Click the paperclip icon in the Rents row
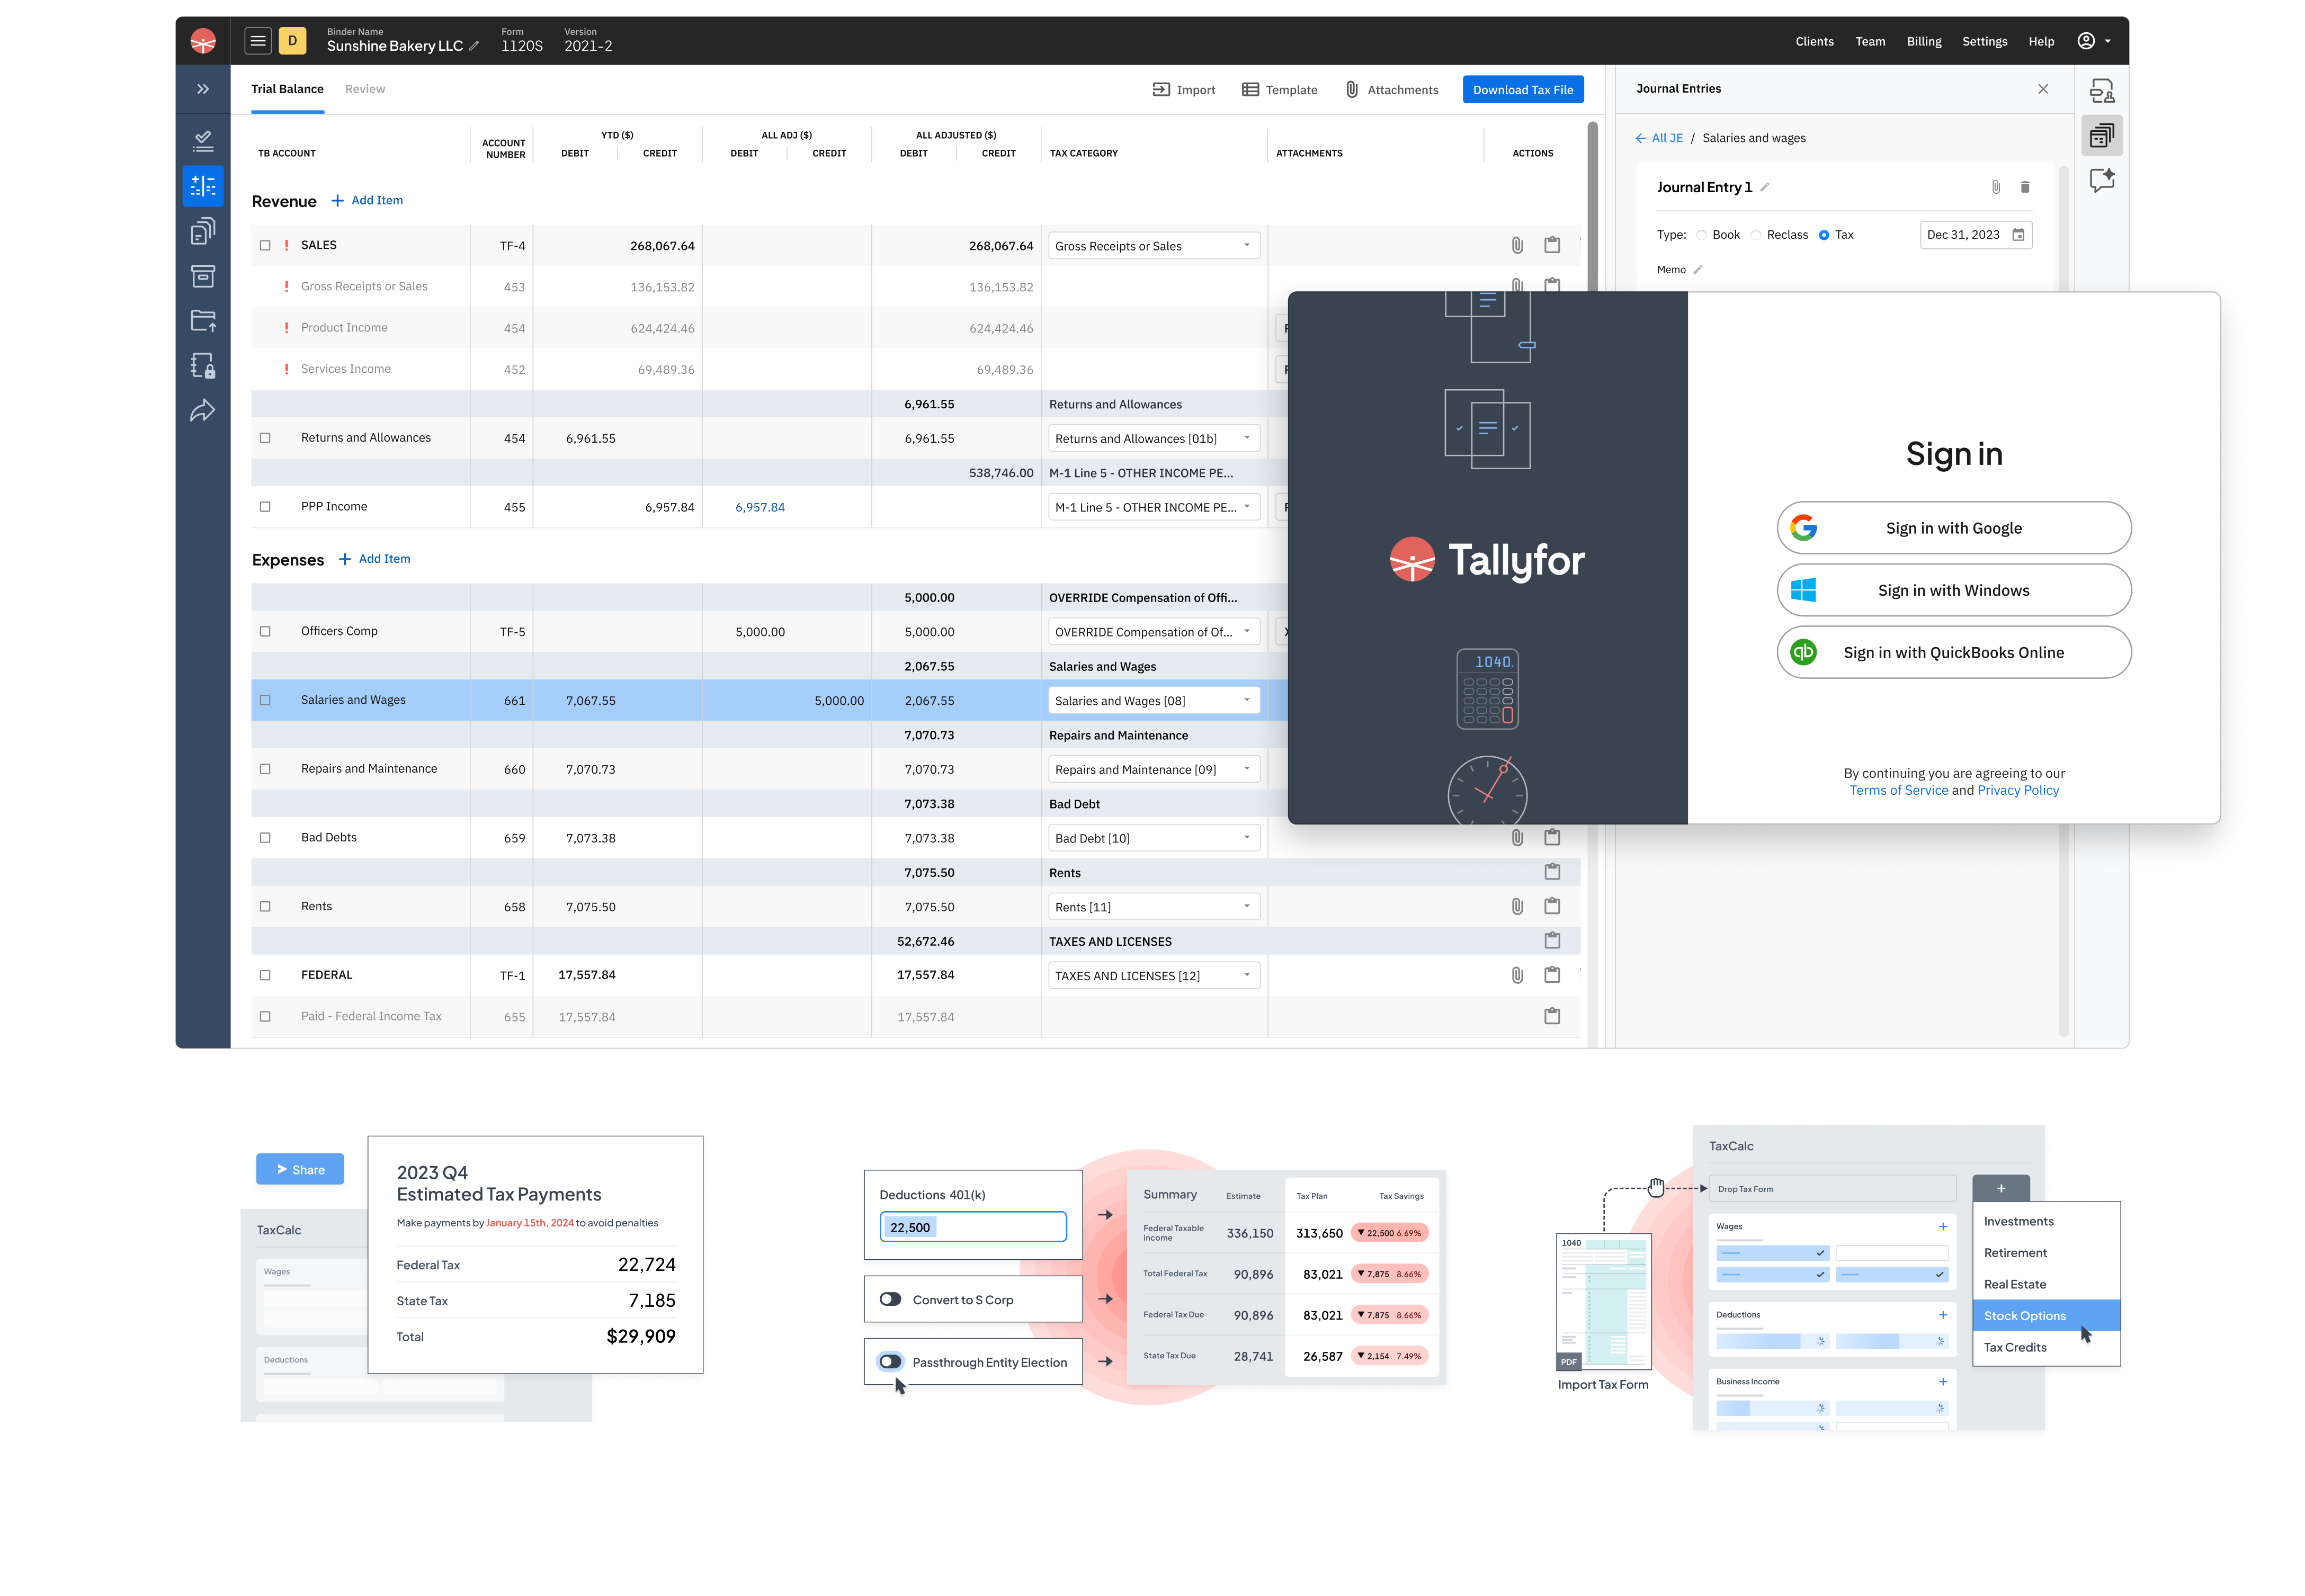The image size is (2305, 1596). click(x=1517, y=906)
